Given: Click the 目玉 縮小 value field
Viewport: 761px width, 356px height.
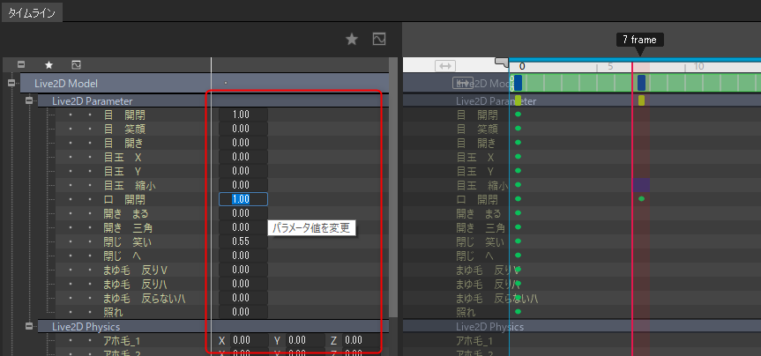Looking at the screenshot, I should (x=243, y=185).
